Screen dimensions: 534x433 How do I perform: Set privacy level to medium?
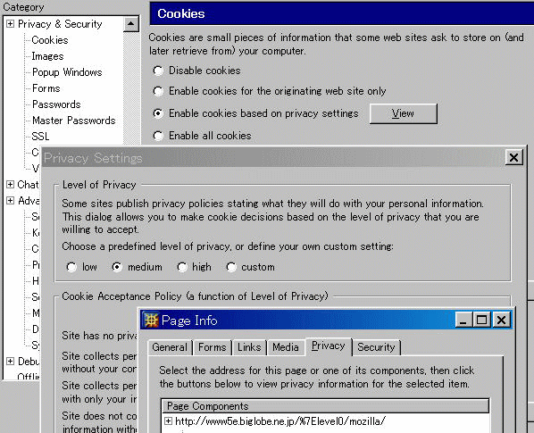click(x=117, y=267)
